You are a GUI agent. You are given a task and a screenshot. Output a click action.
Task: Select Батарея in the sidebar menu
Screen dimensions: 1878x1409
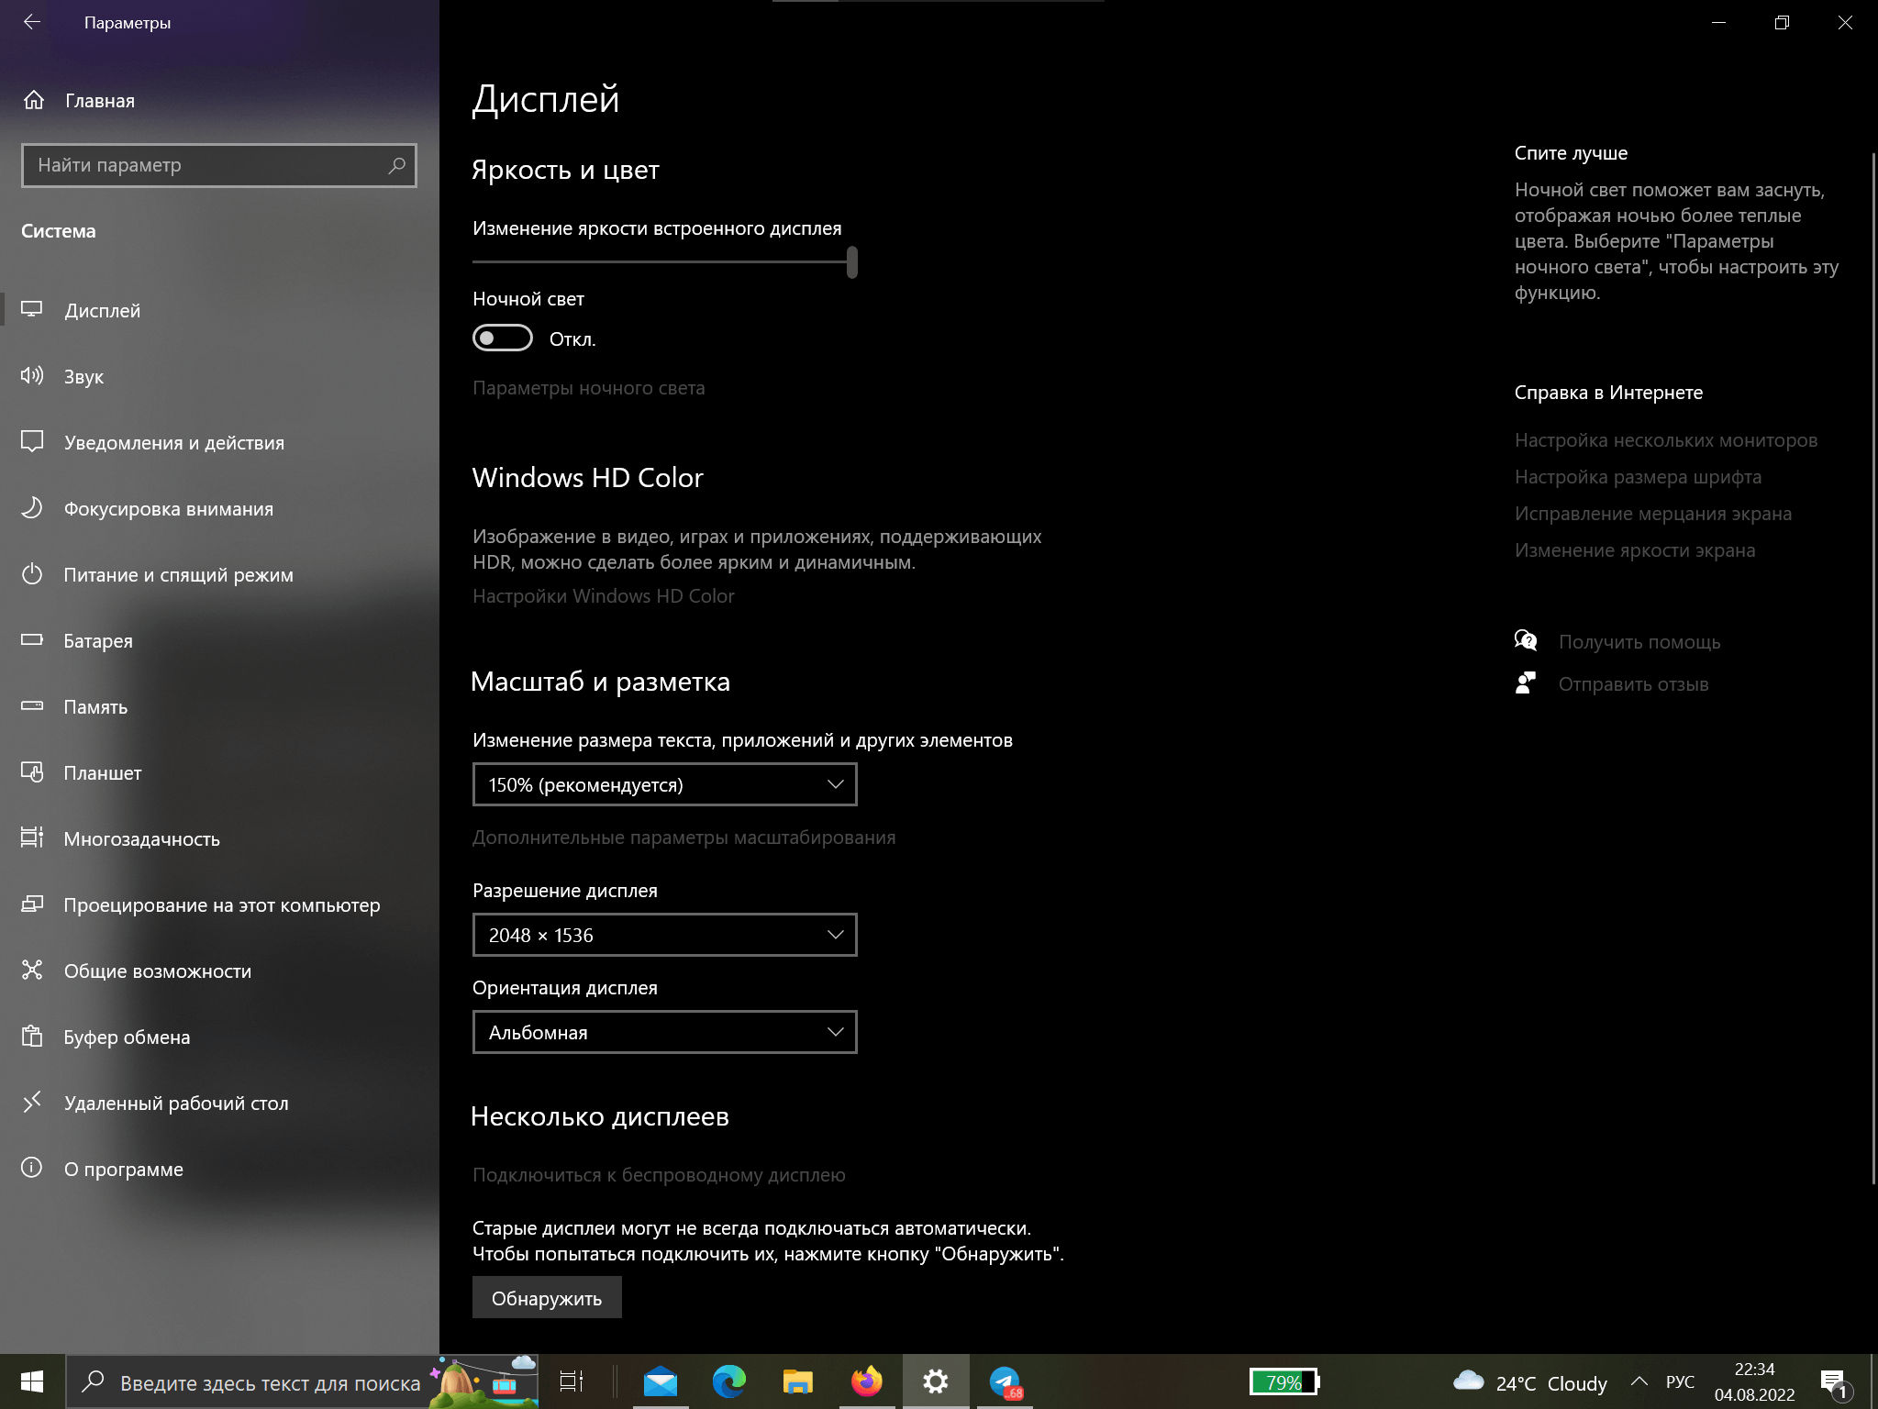(x=220, y=640)
